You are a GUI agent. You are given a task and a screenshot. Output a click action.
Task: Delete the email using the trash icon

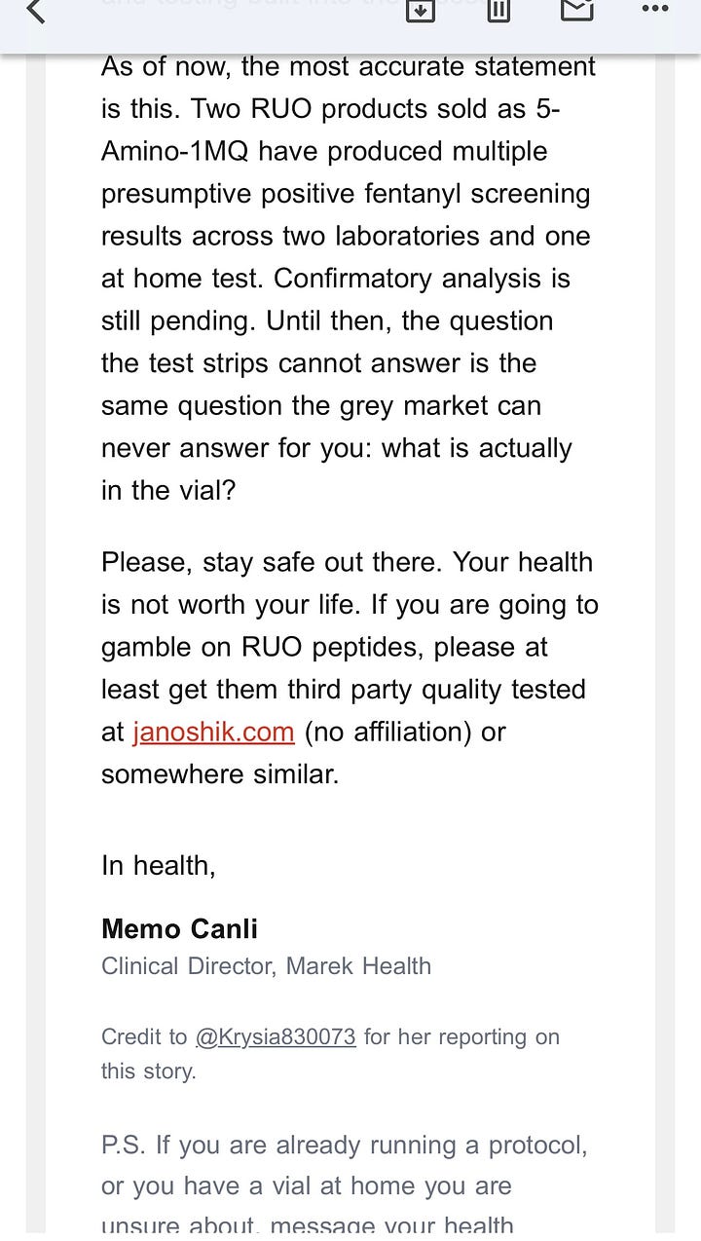pyautogui.click(x=498, y=10)
